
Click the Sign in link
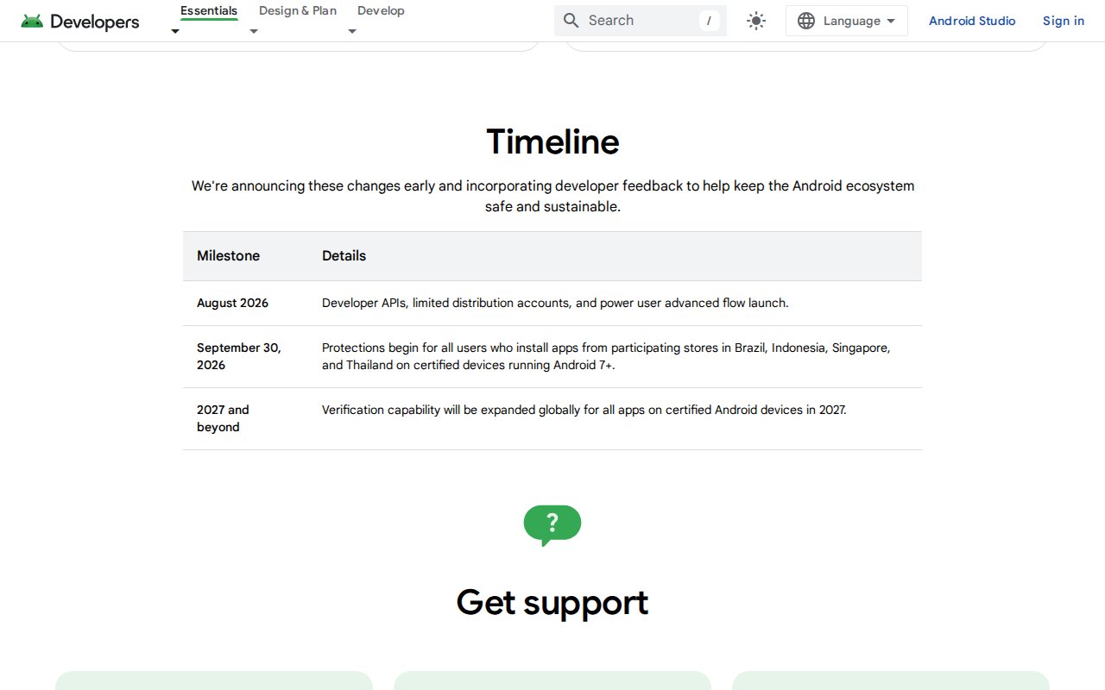tap(1064, 21)
